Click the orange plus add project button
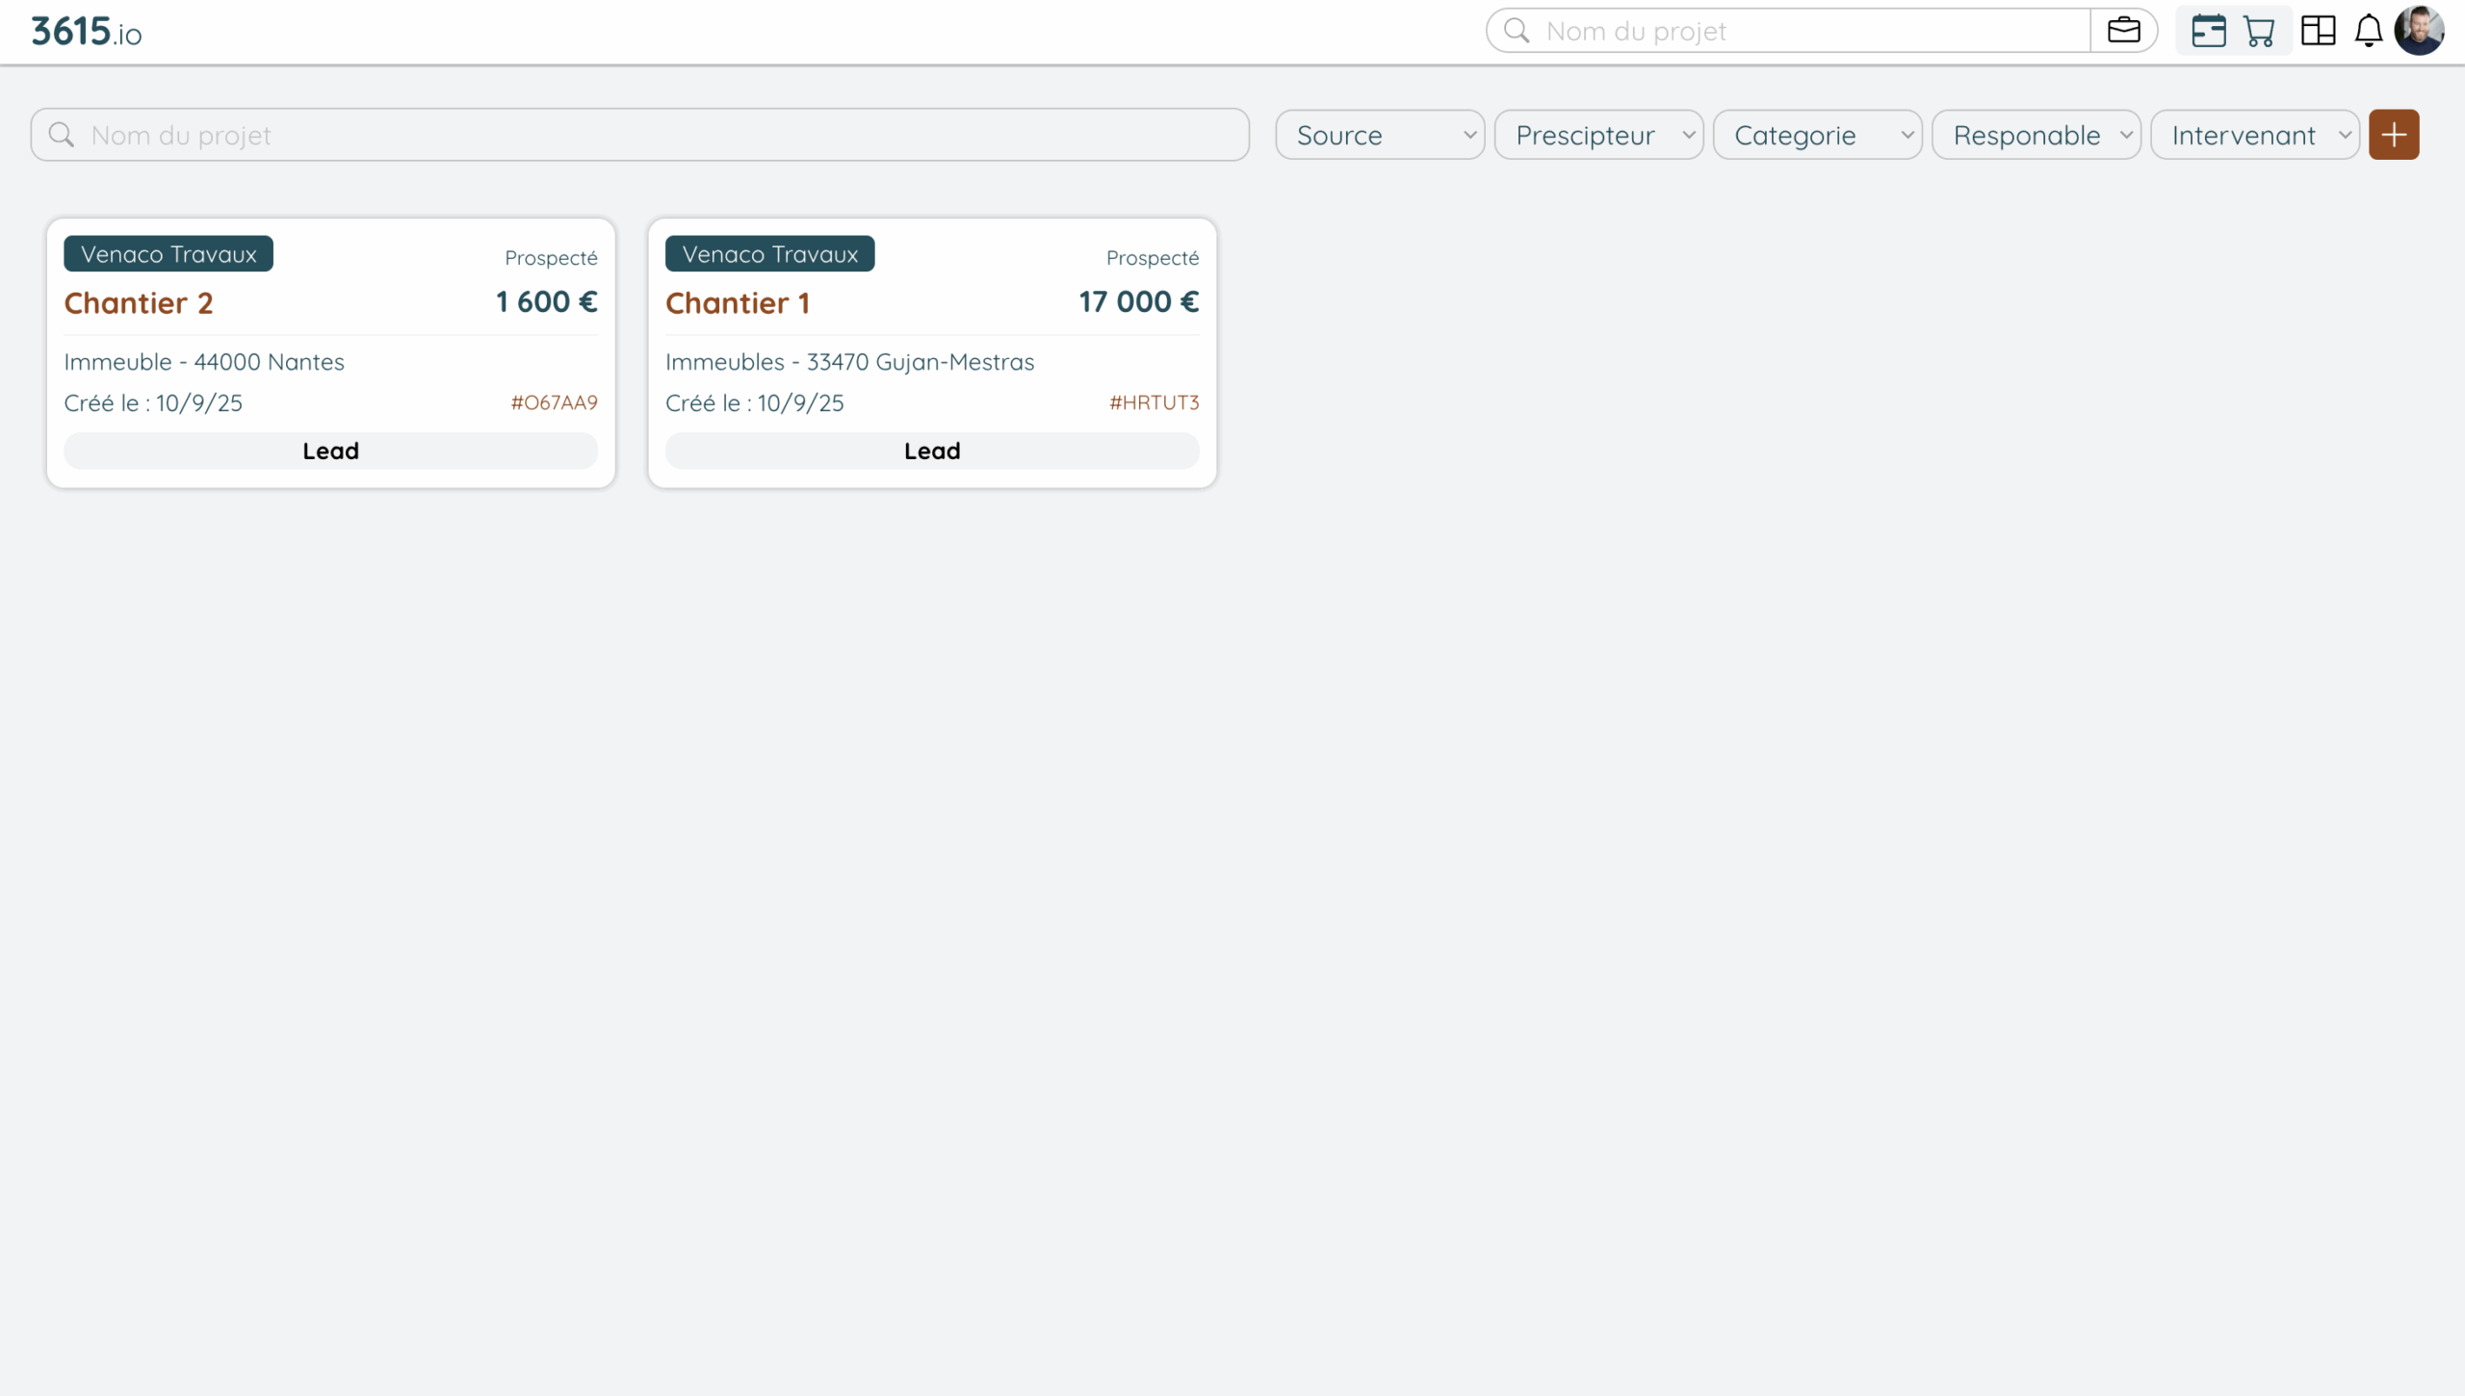2465x1396 pixels. [2394, 135]
